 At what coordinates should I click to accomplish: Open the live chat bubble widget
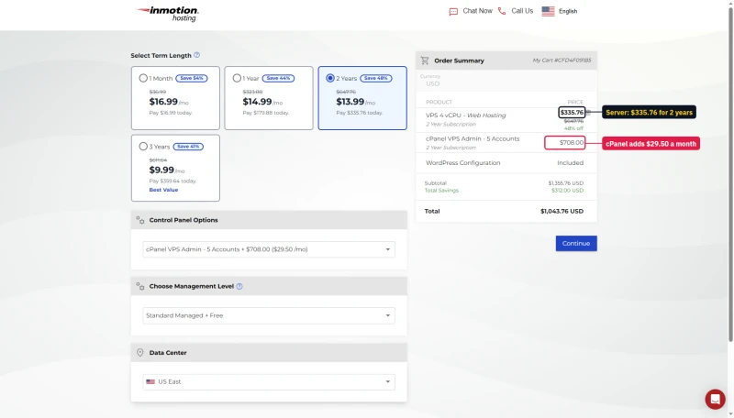point(715,399)
